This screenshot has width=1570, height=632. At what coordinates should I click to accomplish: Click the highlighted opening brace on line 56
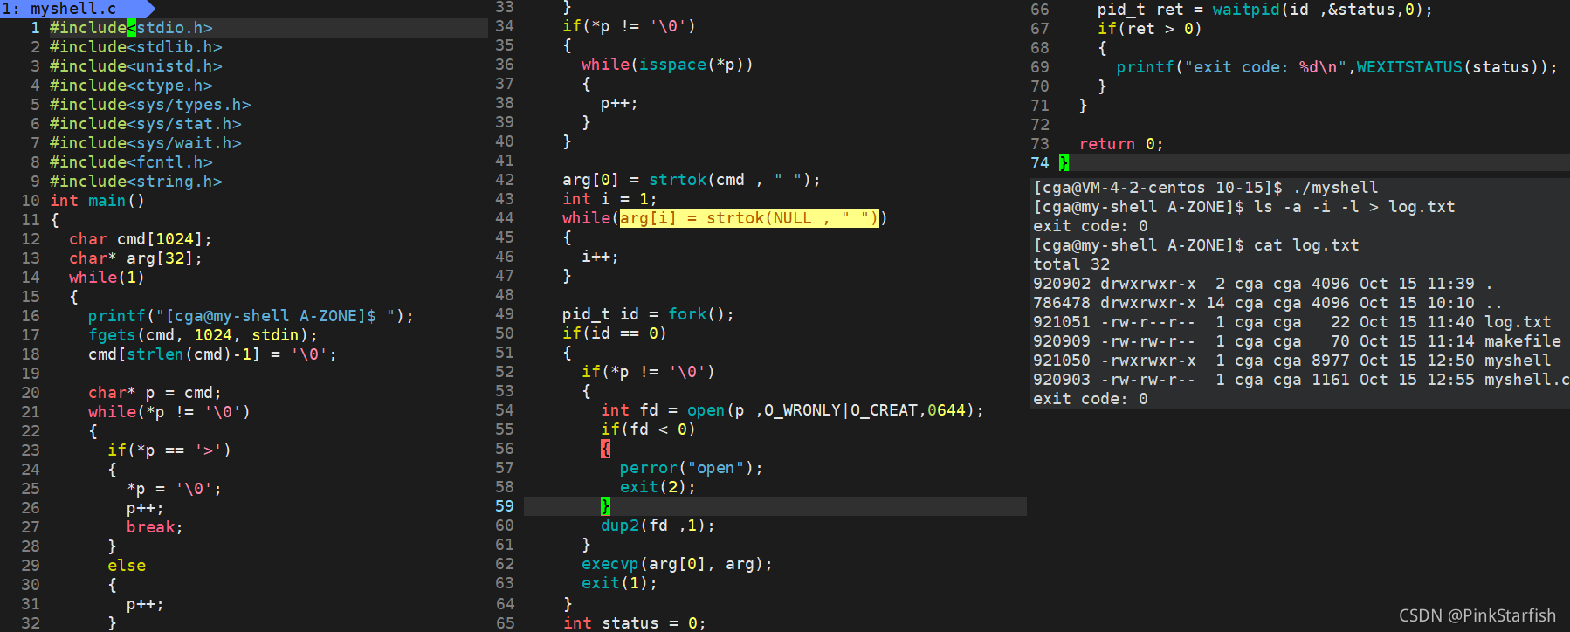605,449
